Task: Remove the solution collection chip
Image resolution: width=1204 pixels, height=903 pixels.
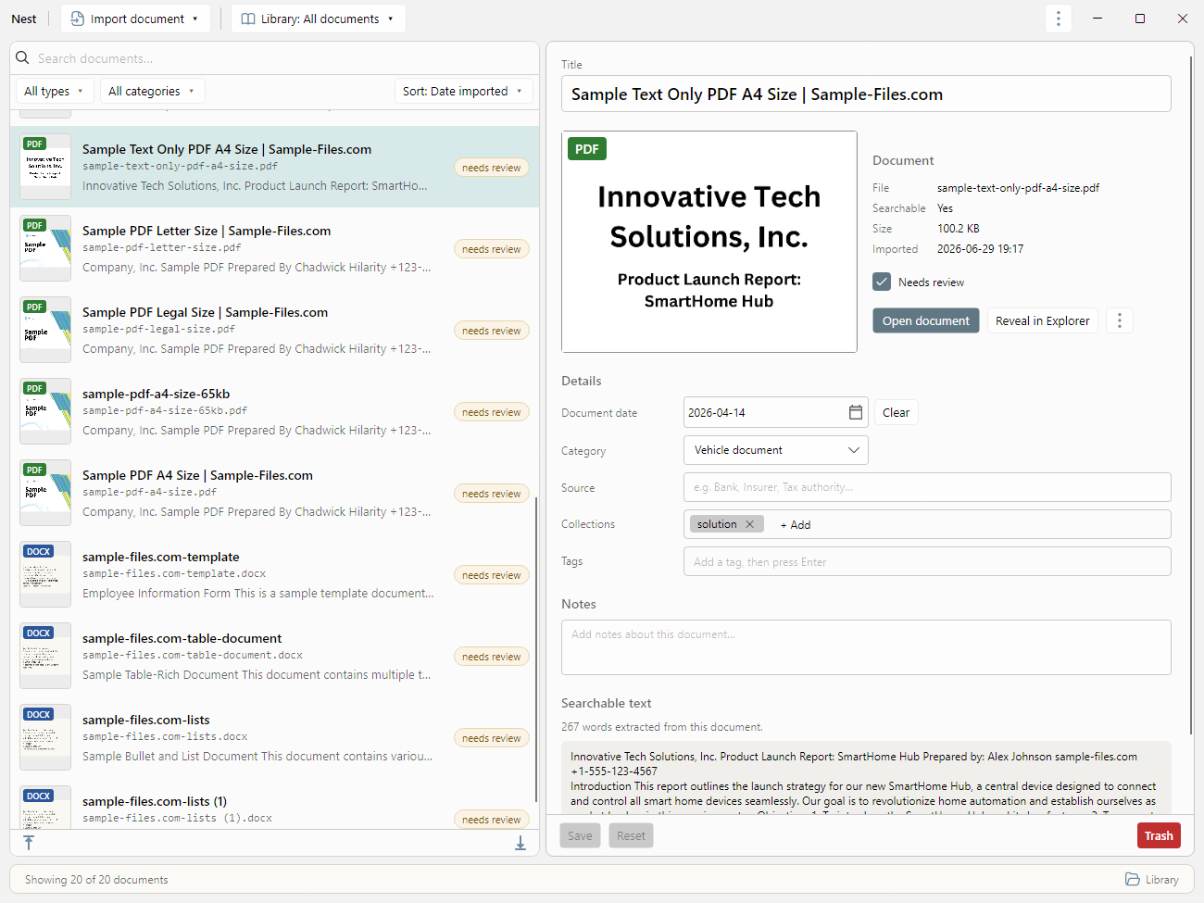Action: pos(749,524)
